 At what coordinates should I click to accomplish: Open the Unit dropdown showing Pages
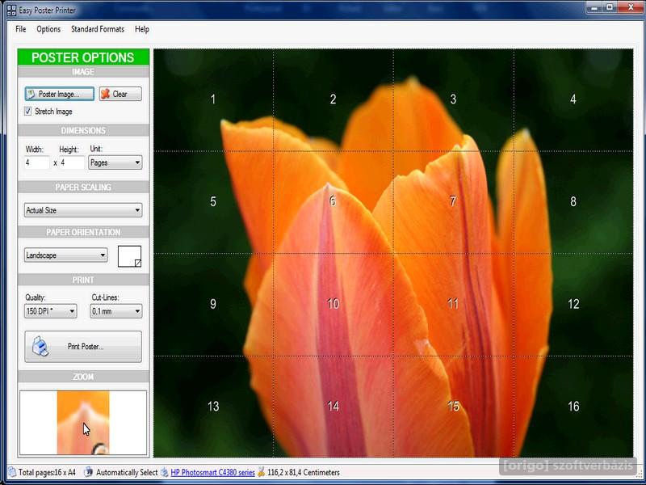tap(115, 162)
